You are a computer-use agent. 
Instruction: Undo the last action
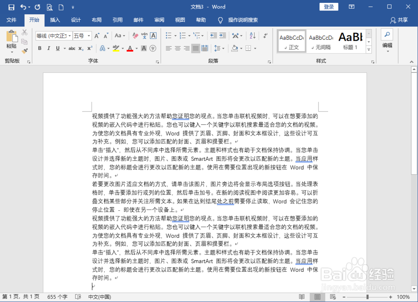[23, 7]
